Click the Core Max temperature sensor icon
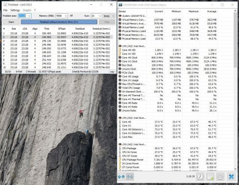The width and height of the screenshot is (239, 185). tap(120, 137)
